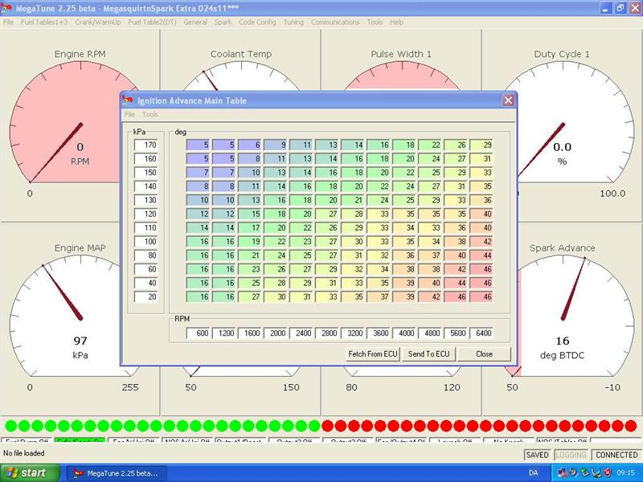Open the Tools menu in the main MegaTune menu bar

coord(375,22)
